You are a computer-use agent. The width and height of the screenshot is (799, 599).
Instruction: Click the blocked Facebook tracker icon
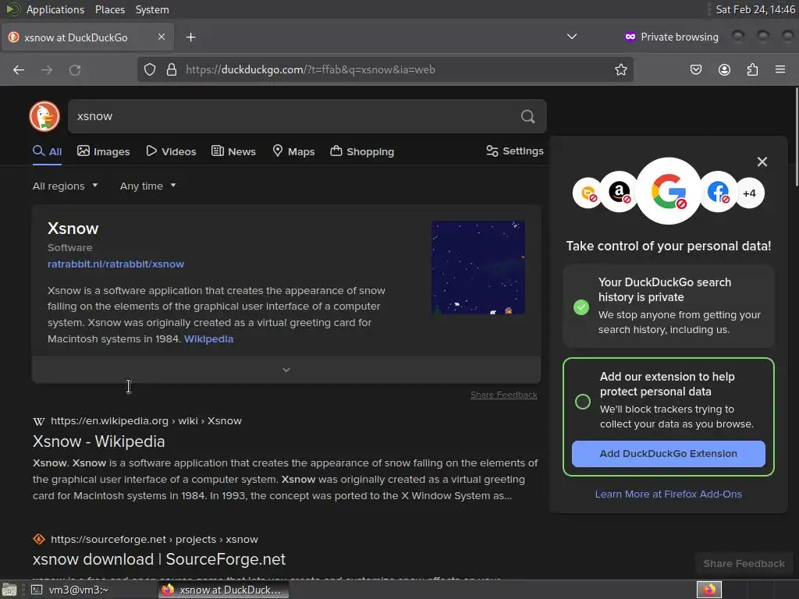point(718,192)
